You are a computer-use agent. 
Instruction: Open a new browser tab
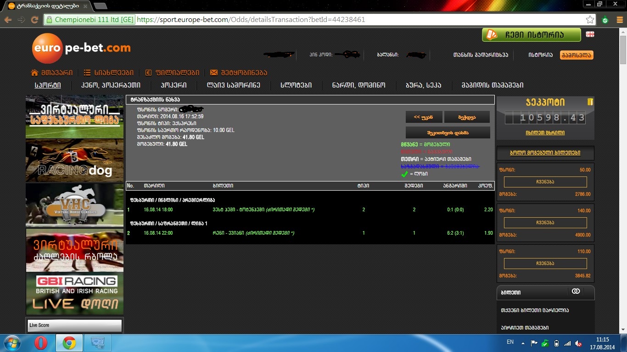[100, 6]
